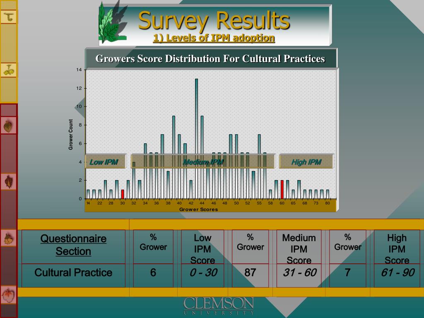This screenshot has height=318, width=424.
Task: Click the y-axis label '12'
Action: click(79, 88)
